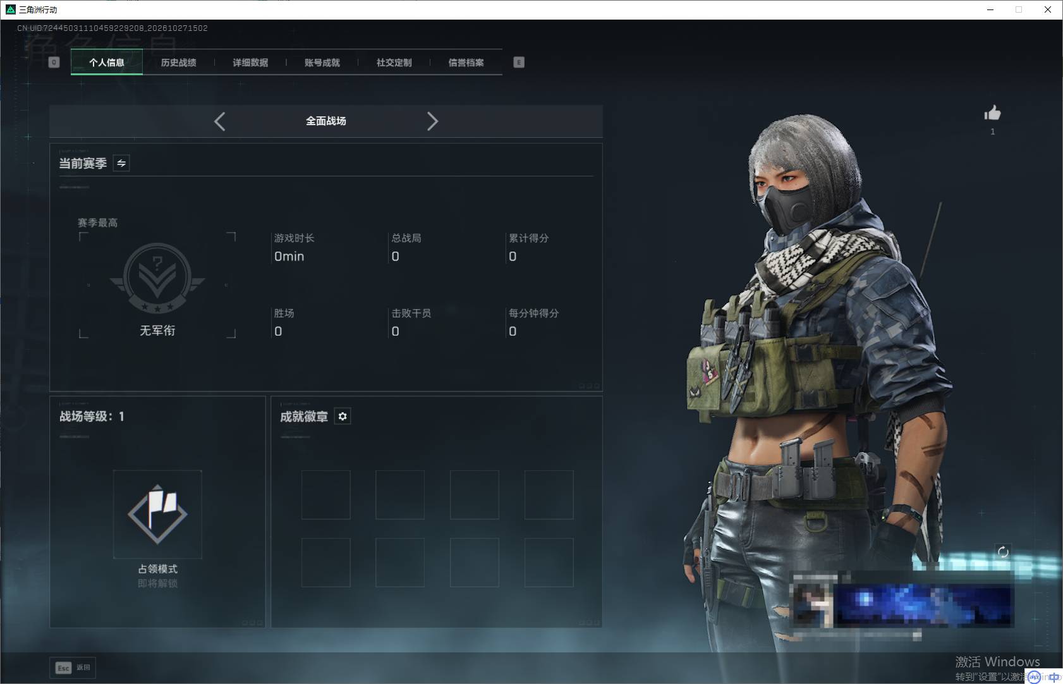
Task: Select the 占领模式 flag icon
Action: tap(157, 514)
